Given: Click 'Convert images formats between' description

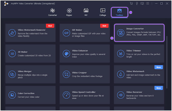Looking at the screenshot, I should [x=144, y=34].
